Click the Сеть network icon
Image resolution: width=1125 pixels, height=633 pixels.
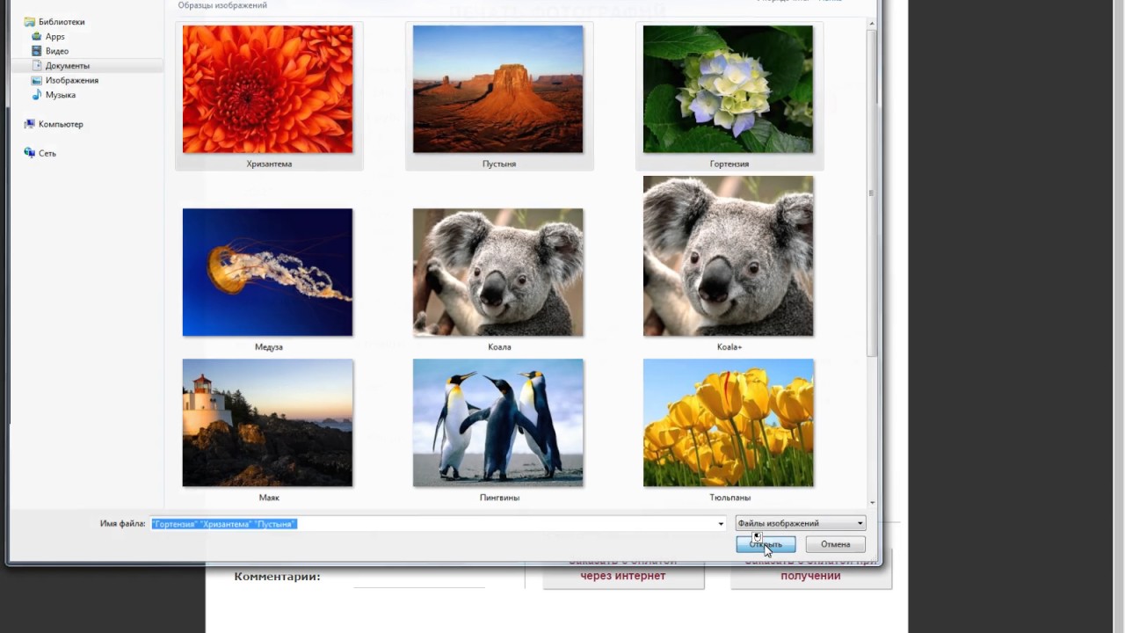[x=30, y=153]
